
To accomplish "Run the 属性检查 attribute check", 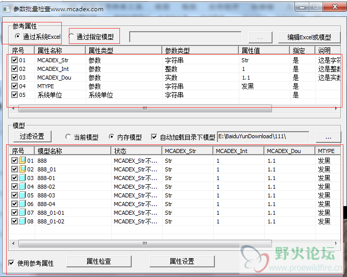I will pos(98,261).
